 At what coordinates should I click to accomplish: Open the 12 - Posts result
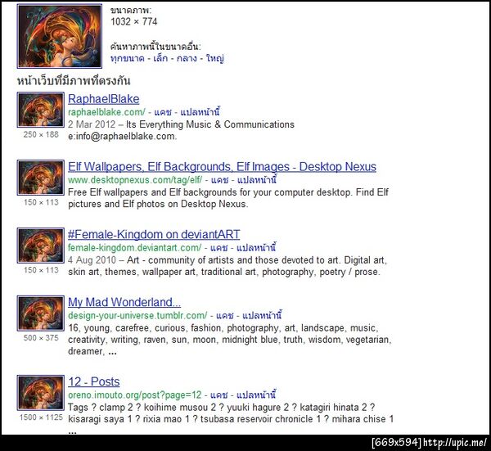tap(94, 381)
